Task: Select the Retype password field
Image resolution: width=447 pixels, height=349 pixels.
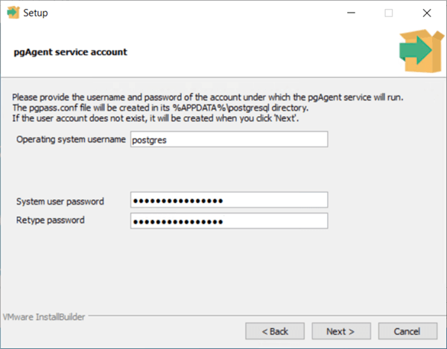Action: point(228,220)
